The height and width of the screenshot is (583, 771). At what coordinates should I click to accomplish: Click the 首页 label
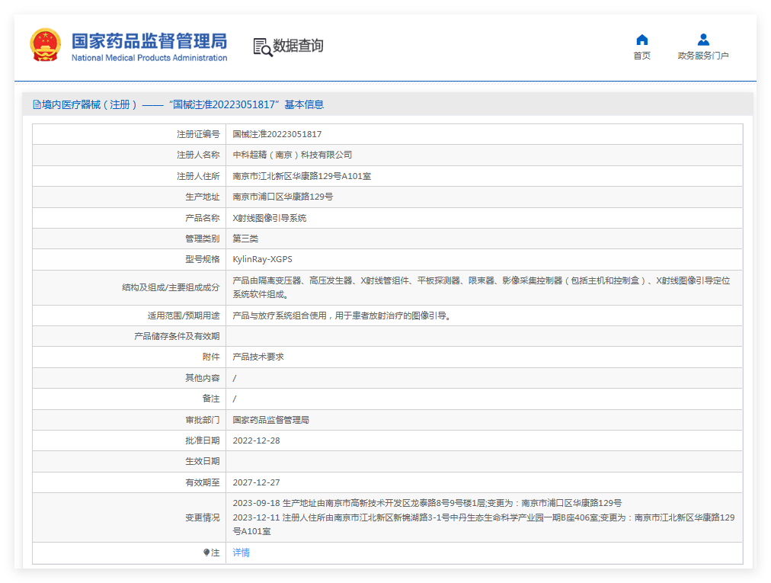[x=641, y=56]
